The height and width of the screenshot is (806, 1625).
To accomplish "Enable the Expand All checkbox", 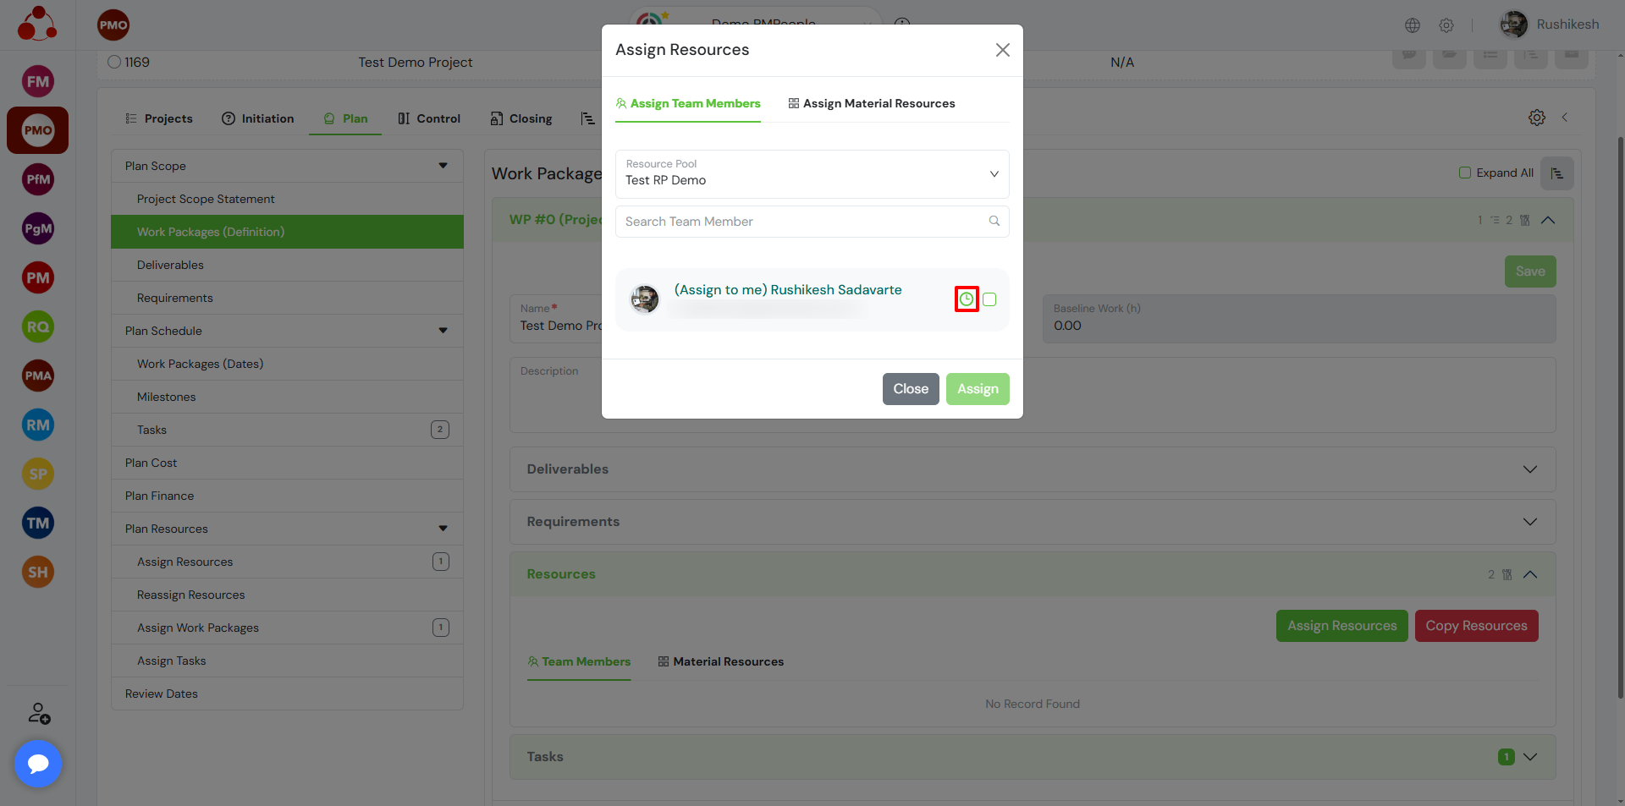I will pyautogui.click(x=1465, y=173).
